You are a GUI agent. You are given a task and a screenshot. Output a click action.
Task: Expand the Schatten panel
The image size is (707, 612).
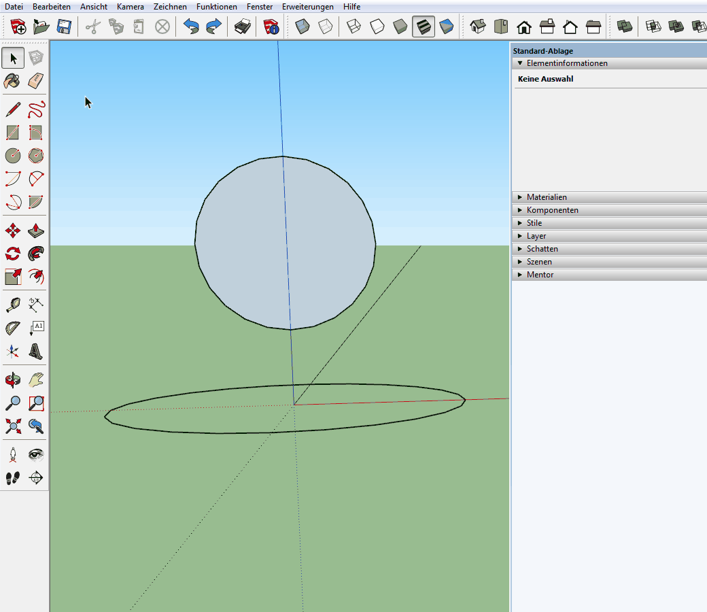[542, 249]
